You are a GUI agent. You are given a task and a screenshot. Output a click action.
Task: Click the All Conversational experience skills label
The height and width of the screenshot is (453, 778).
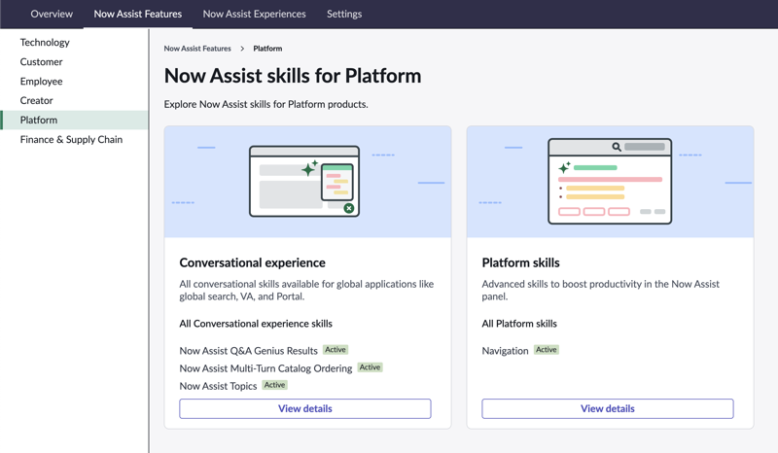256,324
